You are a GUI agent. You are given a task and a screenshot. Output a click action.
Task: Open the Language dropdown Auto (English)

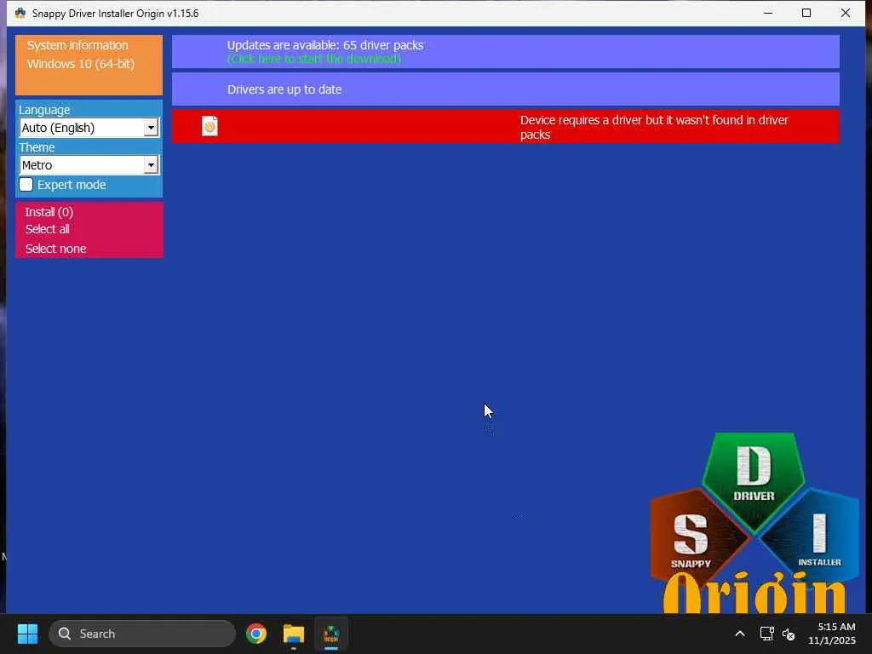pyautogui.click(x=89, y=128)
